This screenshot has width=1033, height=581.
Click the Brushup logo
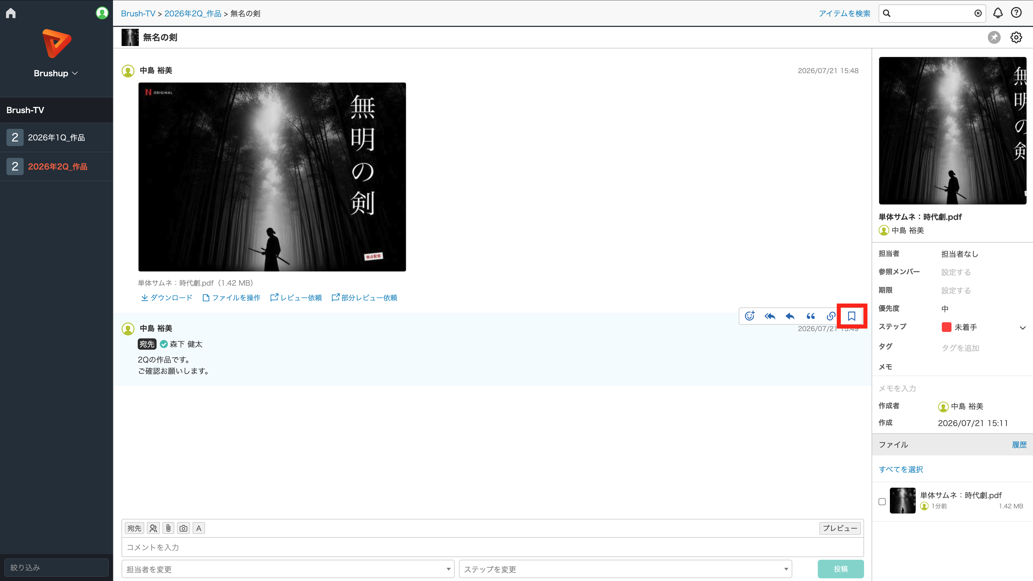tap(56, 43)
